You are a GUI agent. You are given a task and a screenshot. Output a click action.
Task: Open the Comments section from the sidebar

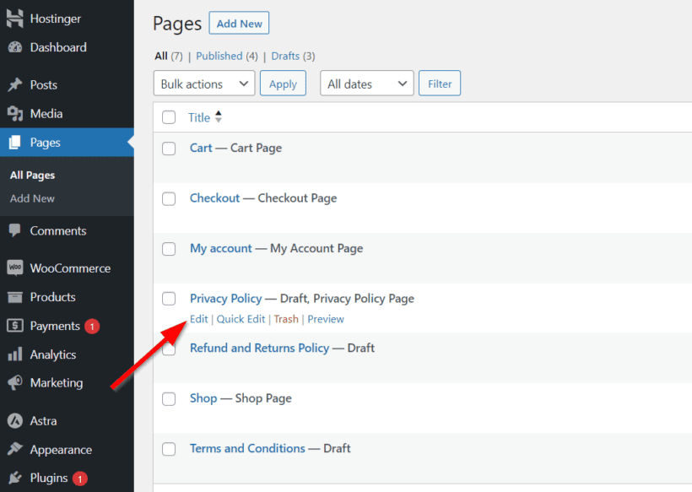pos(17,230)
